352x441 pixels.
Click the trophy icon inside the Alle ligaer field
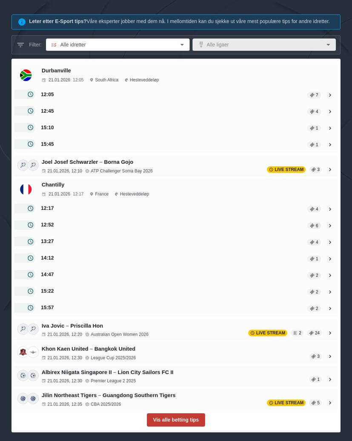click(200, 44)
